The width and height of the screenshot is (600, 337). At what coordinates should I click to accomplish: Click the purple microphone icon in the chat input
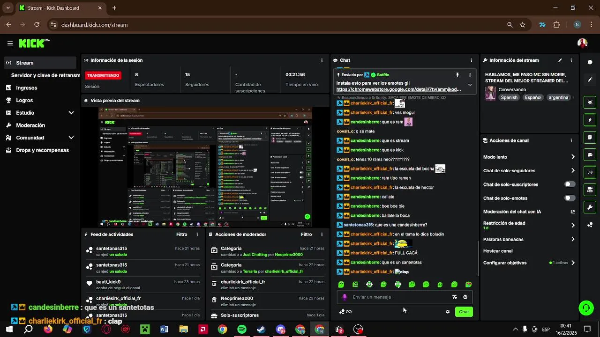(345, 297)
